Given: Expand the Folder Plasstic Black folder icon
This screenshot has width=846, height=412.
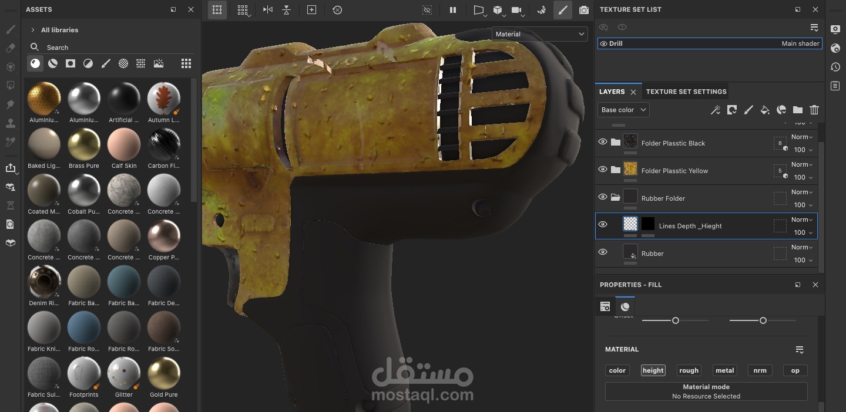Looking at the screenshot, I should click(x=615, y=143).
